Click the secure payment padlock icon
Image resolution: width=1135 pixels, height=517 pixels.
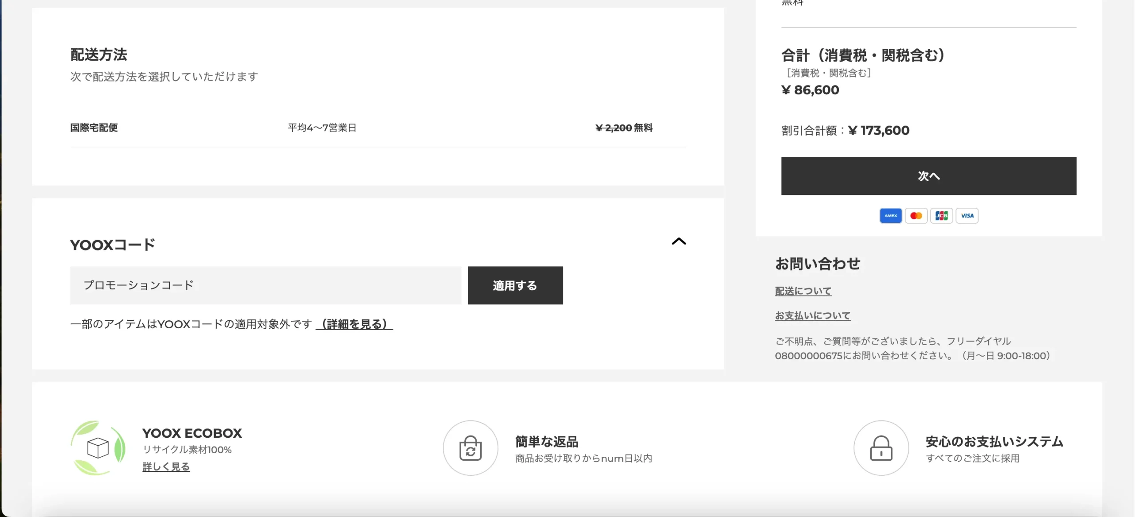click(x=881, y=448)
